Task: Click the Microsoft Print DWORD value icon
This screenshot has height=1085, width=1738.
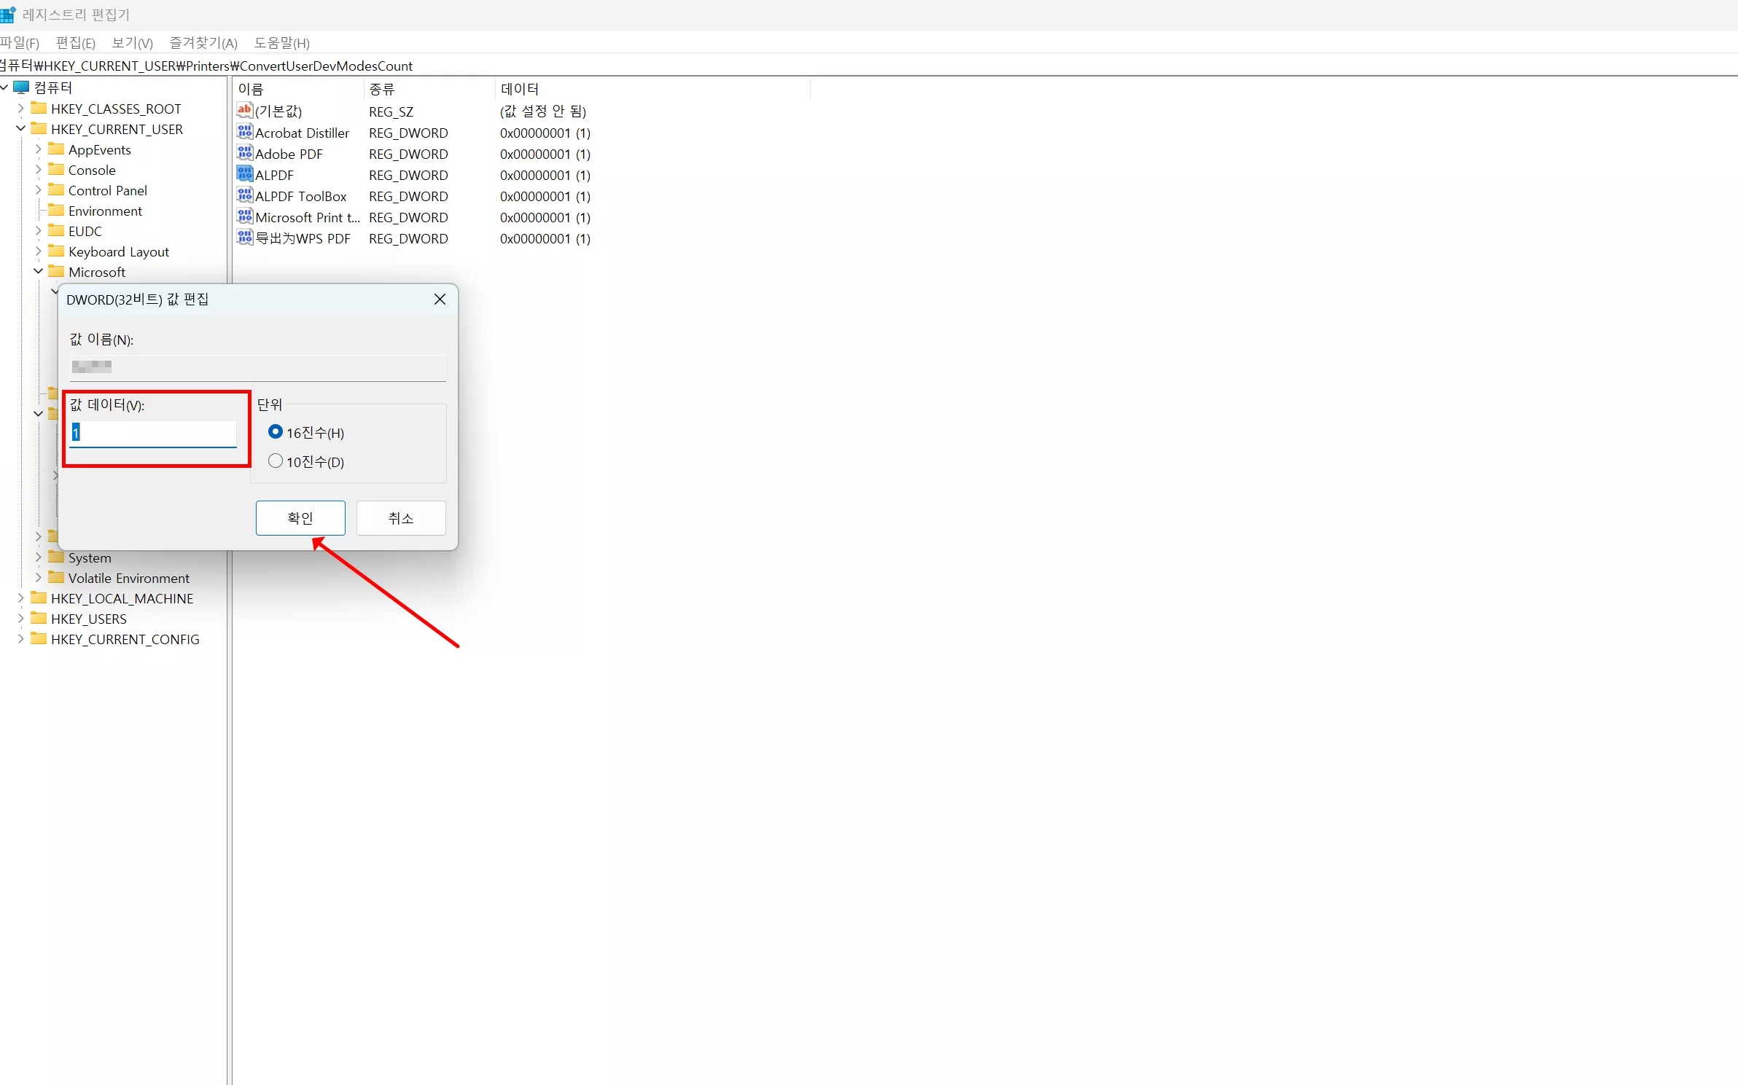Action: [x=245, y=217]
